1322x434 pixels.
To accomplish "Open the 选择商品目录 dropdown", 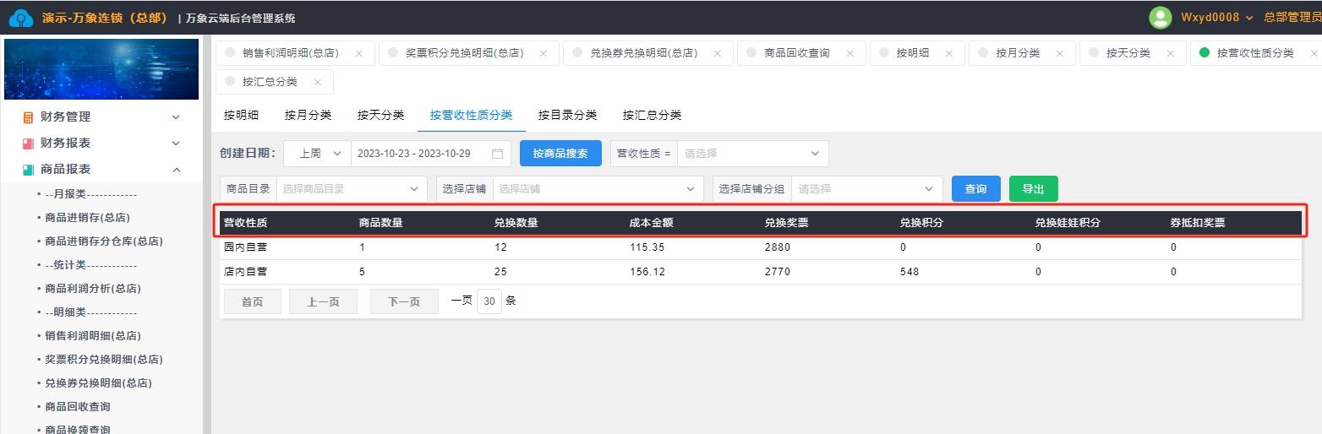I will [x=352, y=189].
